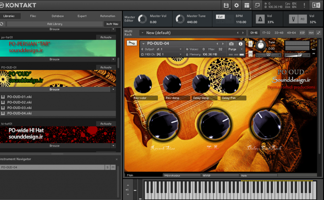Shift keyboard octave down arrow
Screen dimensions: 324x200
click(x=128, y=194)
